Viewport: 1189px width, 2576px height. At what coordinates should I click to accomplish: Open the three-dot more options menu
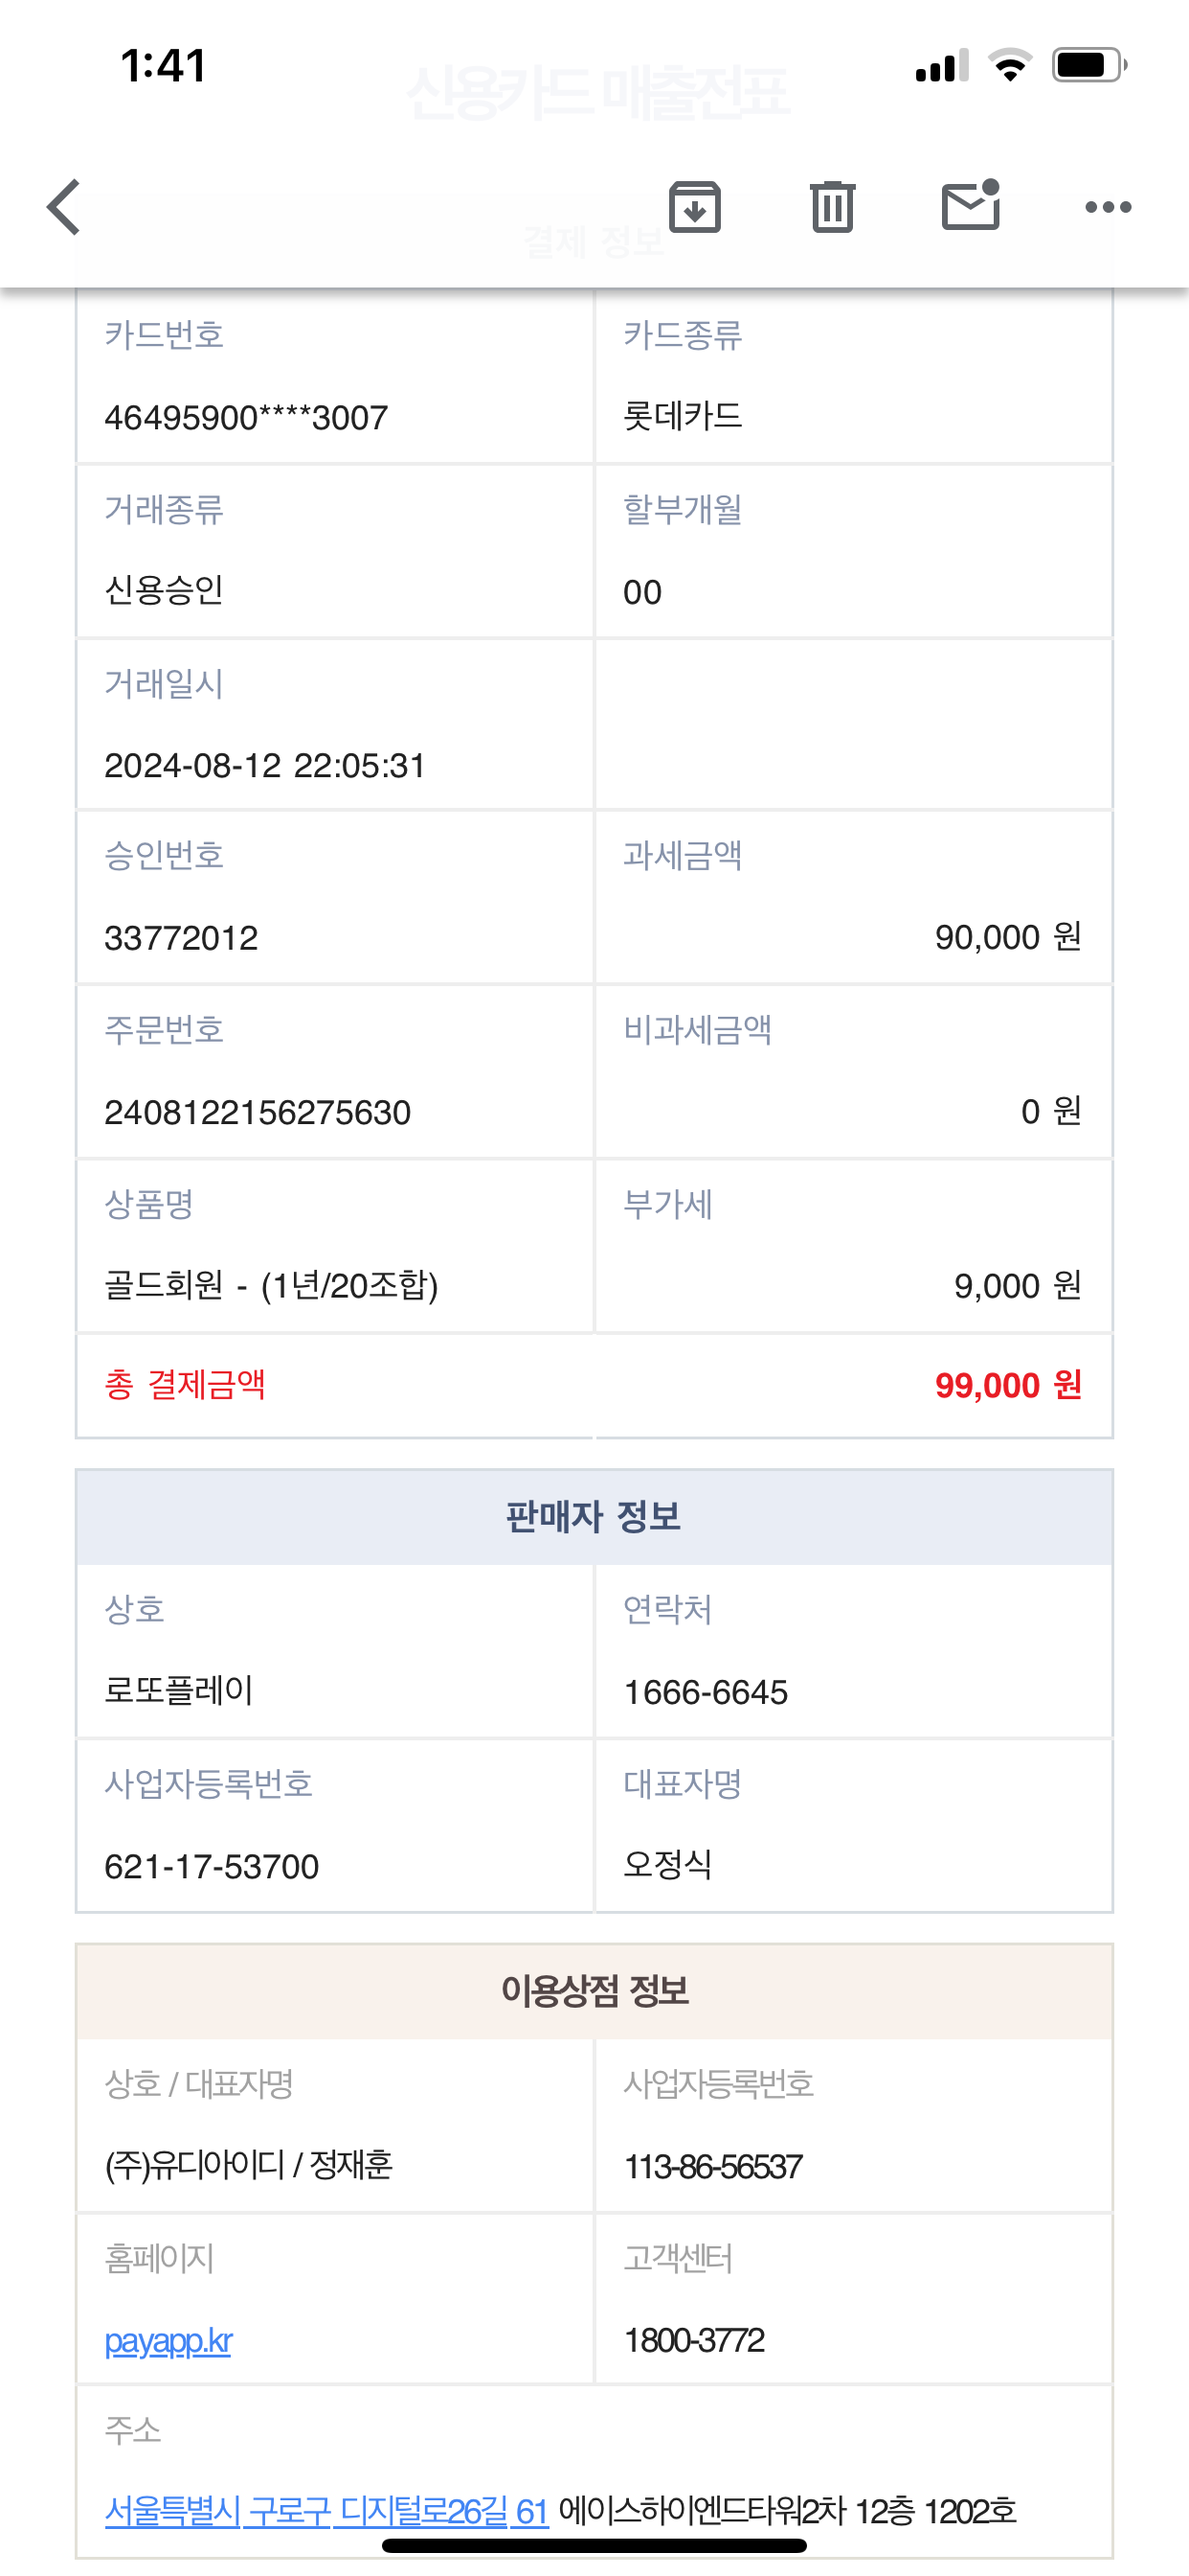point(1108,207)
